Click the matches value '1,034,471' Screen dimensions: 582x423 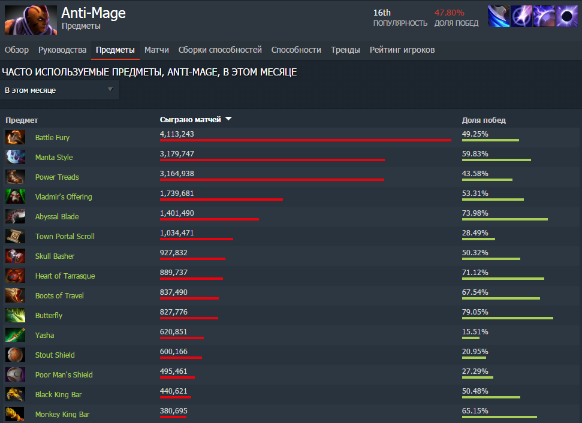coord(177,233)
